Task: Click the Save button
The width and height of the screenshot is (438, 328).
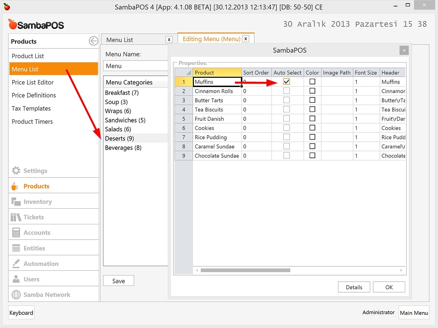Action: (118, 281)
